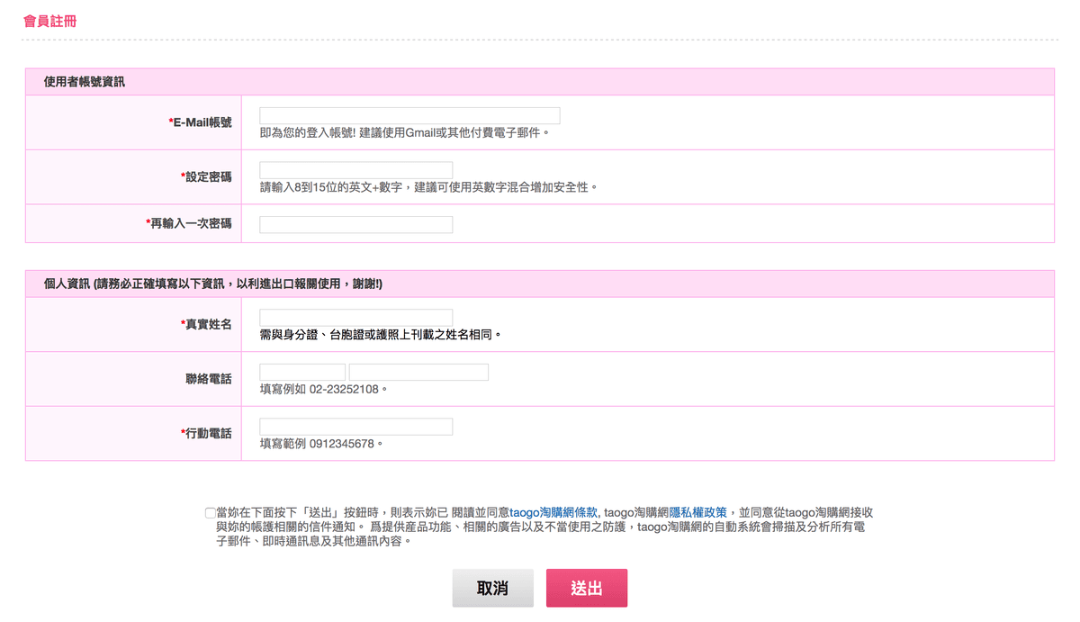1080x622 pixels.
Task: Click the 真實姓名 field label
Action: 207,324
